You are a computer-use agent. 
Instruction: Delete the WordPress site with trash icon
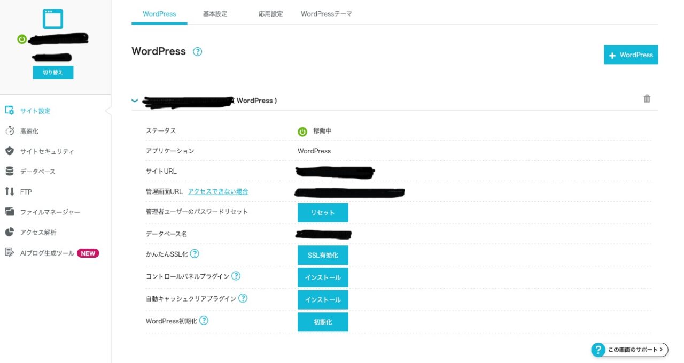click(x=647, y=98)
